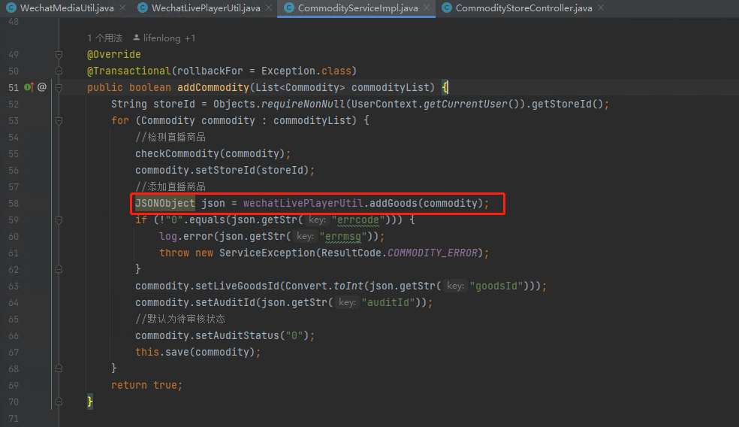Click the fold end marker at line 70

(x=59, y=401)
